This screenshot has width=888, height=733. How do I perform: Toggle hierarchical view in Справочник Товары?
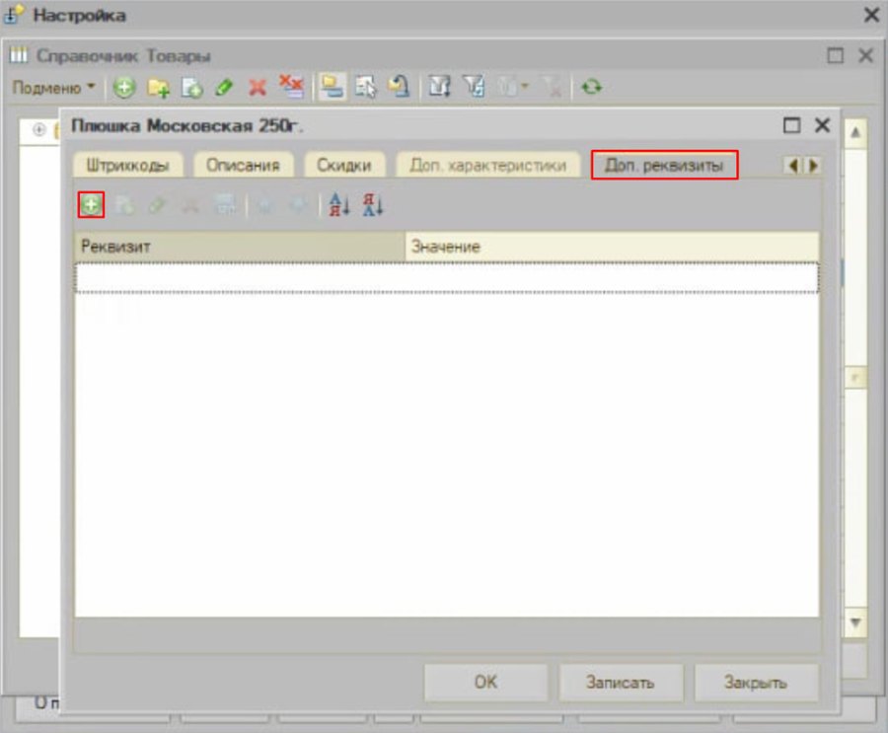(332, 87)
